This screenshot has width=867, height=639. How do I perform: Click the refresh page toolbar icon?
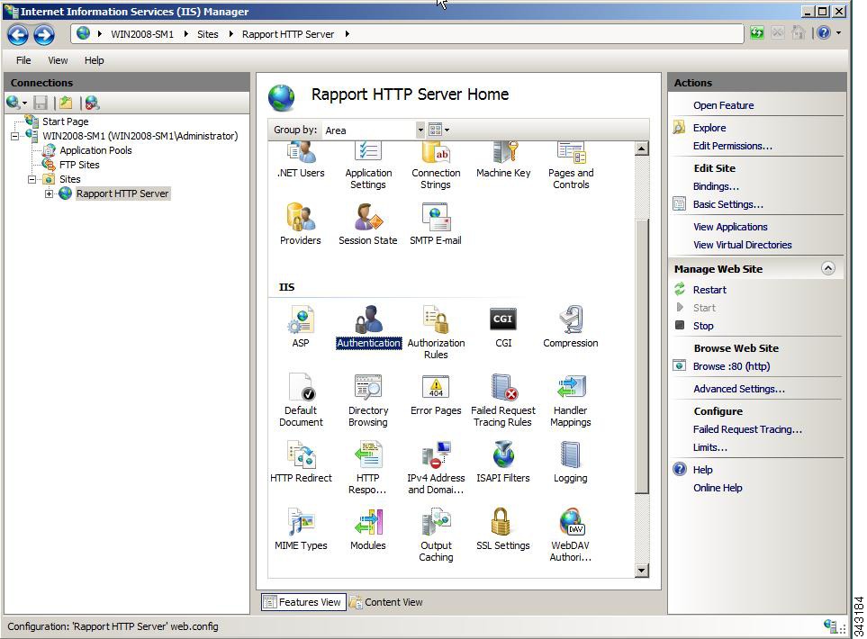757,33
